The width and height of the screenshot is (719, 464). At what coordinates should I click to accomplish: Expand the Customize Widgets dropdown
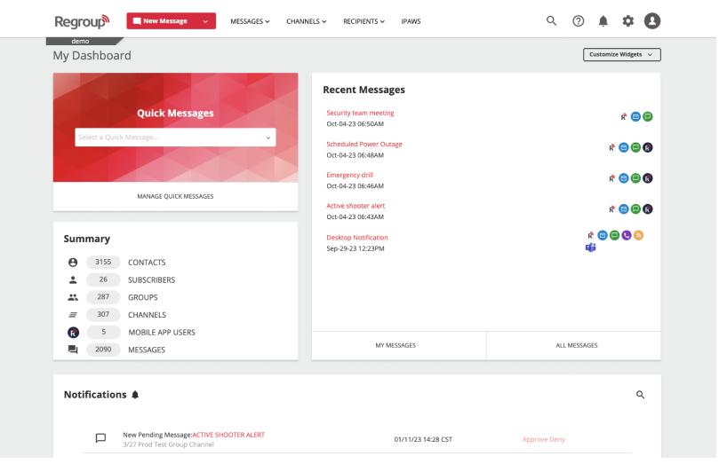pos(622,54)
